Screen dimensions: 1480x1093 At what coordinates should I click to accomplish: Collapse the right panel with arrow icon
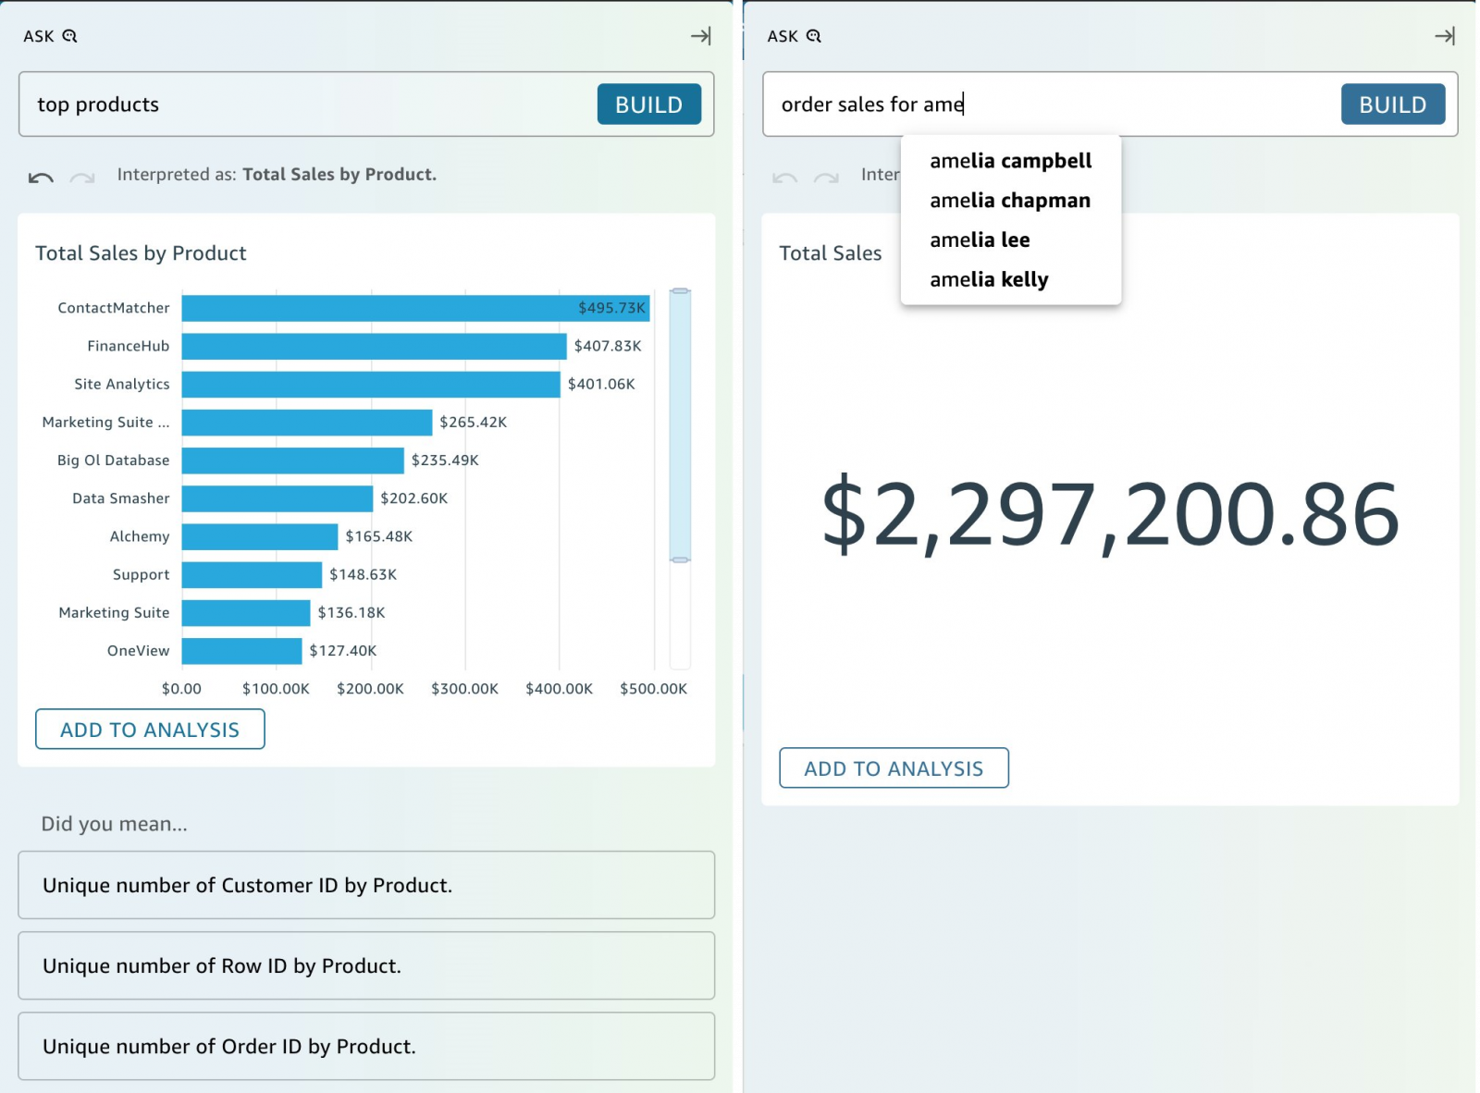[x=1444, y=36]
